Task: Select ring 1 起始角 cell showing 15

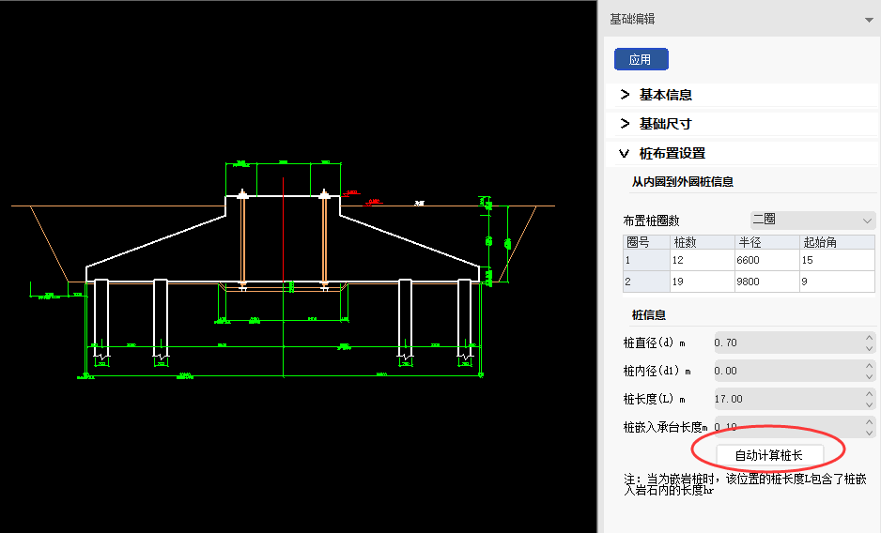Action: pos(836,260)
